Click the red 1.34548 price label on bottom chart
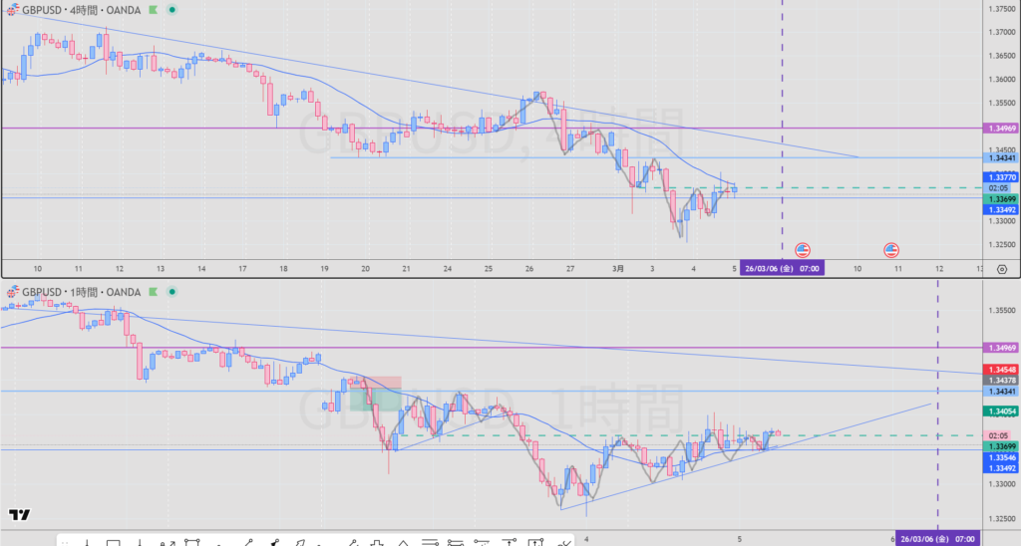1021x546 pixels. coord(1001,370)
